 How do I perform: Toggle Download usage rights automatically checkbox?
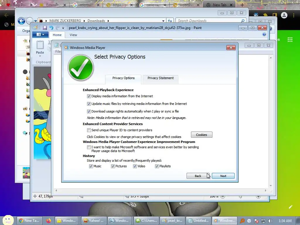tap(89, 111)
